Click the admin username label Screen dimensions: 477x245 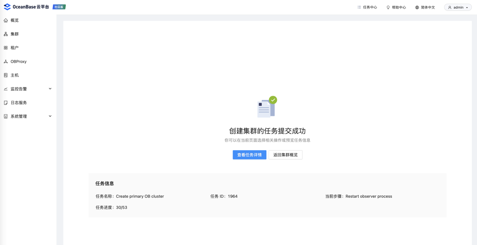click(458, 7)
